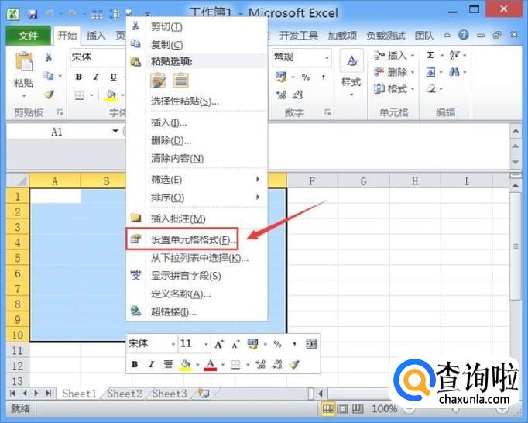
Task: Open the 样式 styles gallery
Action: point(351,73)
